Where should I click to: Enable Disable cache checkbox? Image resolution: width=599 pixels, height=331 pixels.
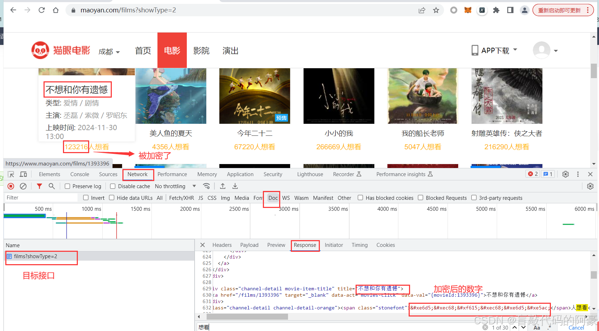point(113,186)
